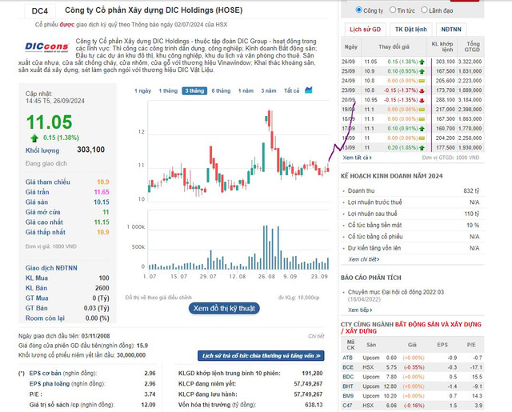Switch to the TK Đặt lệnh tab
512x412 pixels.
pyautogui.click(x=410, y=30)
